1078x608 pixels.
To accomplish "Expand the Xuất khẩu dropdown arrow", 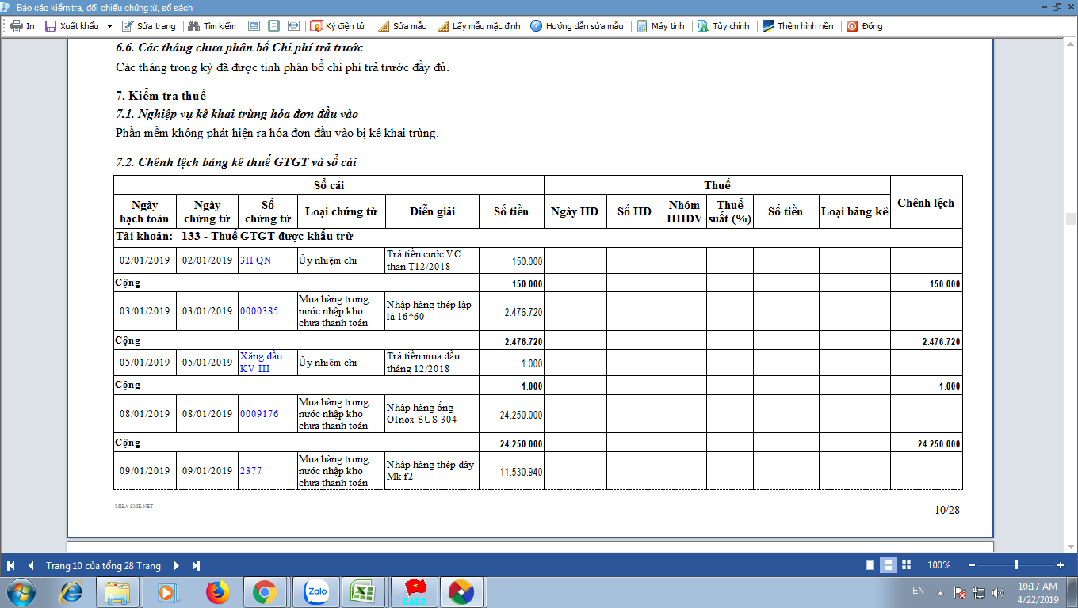I will pyautogui.click(x=109, y=26).
